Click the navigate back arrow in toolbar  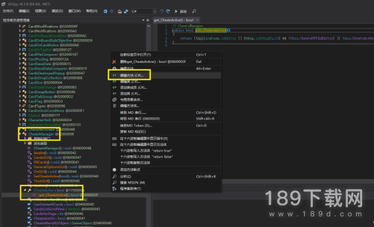pos(106,11)
